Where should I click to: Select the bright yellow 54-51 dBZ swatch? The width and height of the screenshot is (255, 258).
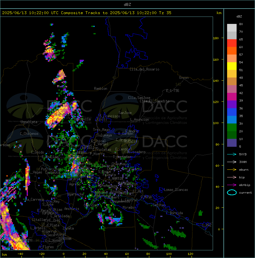pyautogui.click(x=232, y=66)
